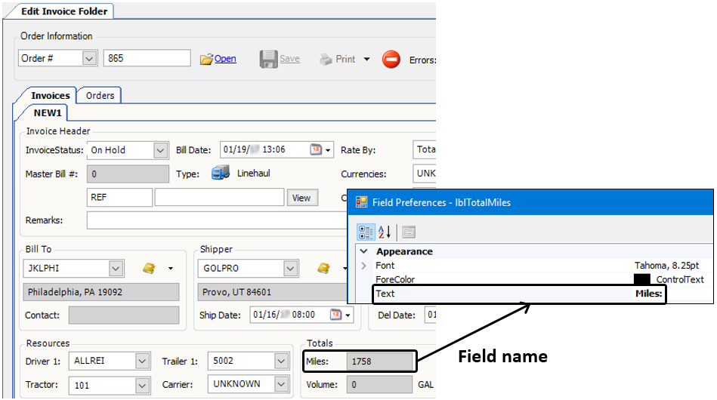Open the Carrier UNKNOWN dropdown
717x400 pixels.
(281, 384)
